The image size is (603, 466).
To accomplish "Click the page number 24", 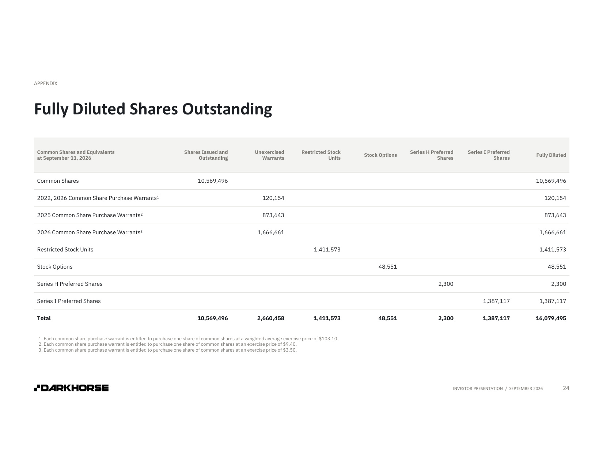I will coord(566,388).
